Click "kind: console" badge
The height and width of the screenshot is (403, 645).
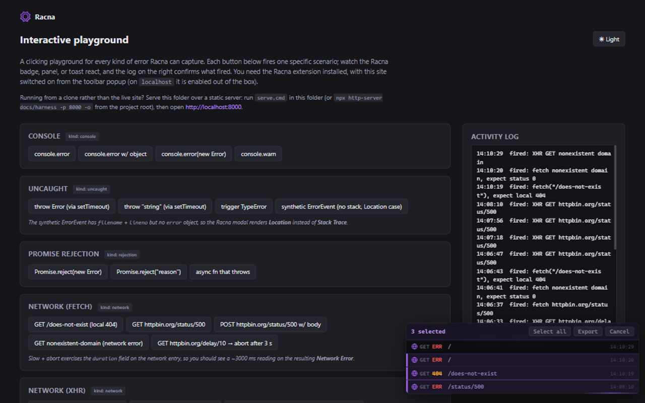tap(82, 137)
